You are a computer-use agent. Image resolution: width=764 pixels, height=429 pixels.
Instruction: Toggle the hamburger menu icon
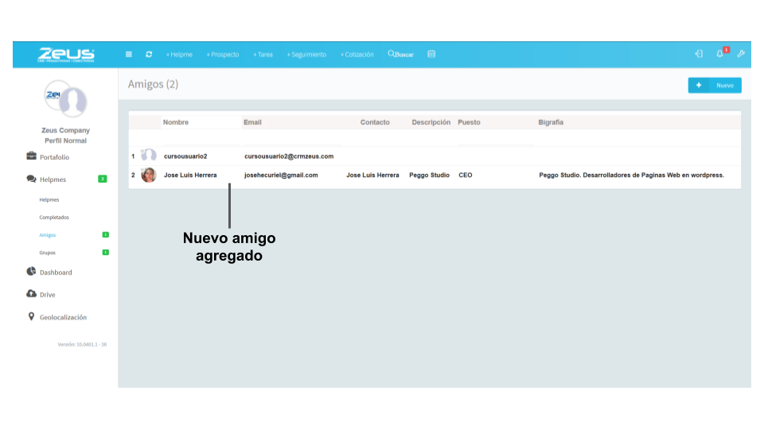click(129, 55)
